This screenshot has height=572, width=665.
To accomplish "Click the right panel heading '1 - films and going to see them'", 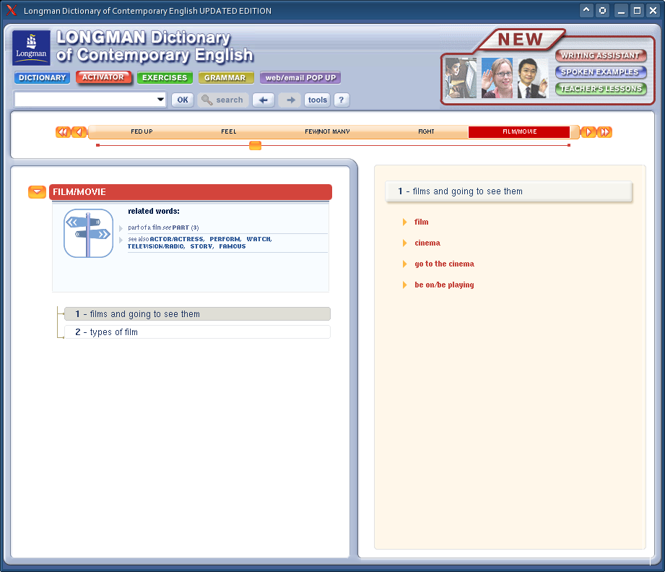I will 508,191.
